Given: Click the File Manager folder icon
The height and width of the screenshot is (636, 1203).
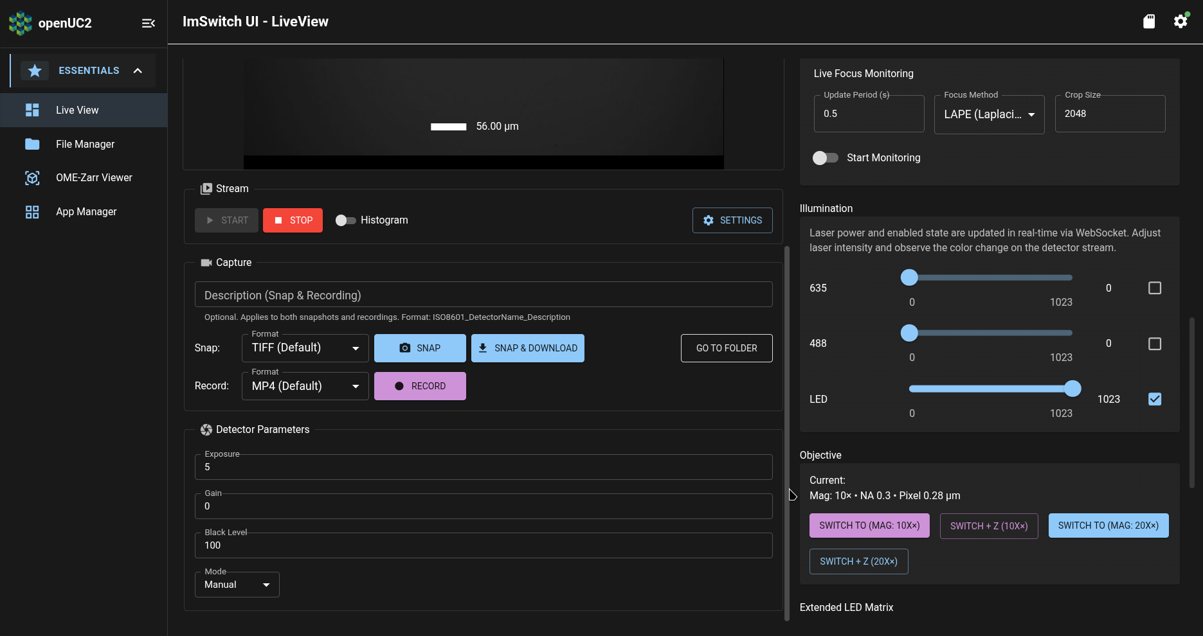Looking at the screenshot, I should click(32, 144).
